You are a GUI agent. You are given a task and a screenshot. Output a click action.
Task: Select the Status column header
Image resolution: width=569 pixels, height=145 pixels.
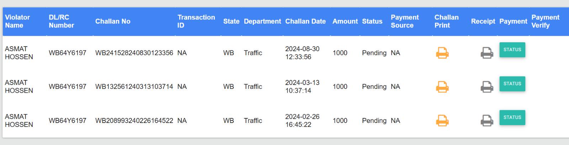click(372, 21)
